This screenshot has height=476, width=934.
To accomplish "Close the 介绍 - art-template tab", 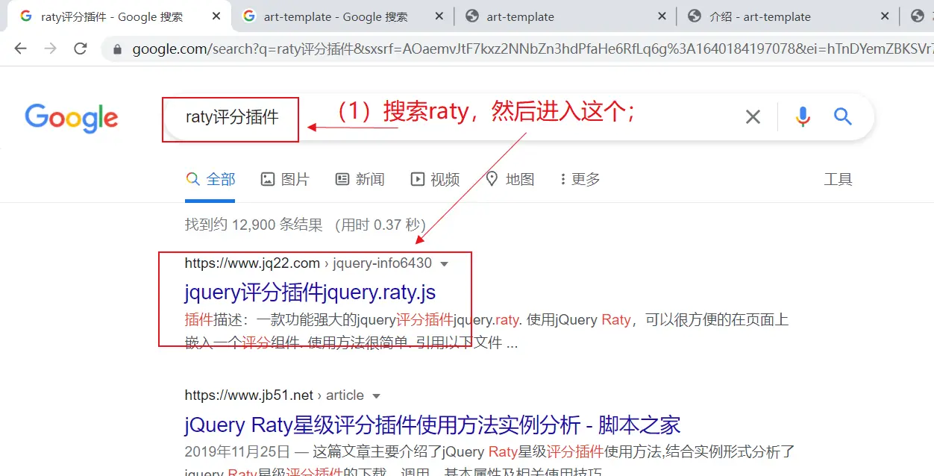I will [x=886, y=16].
